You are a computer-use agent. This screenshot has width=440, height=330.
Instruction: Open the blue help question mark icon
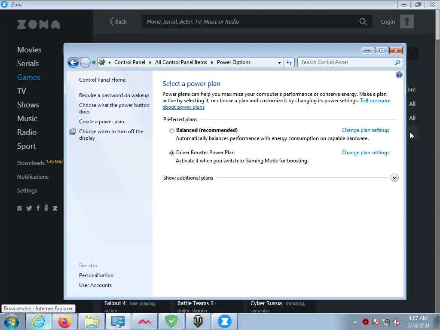399,75
